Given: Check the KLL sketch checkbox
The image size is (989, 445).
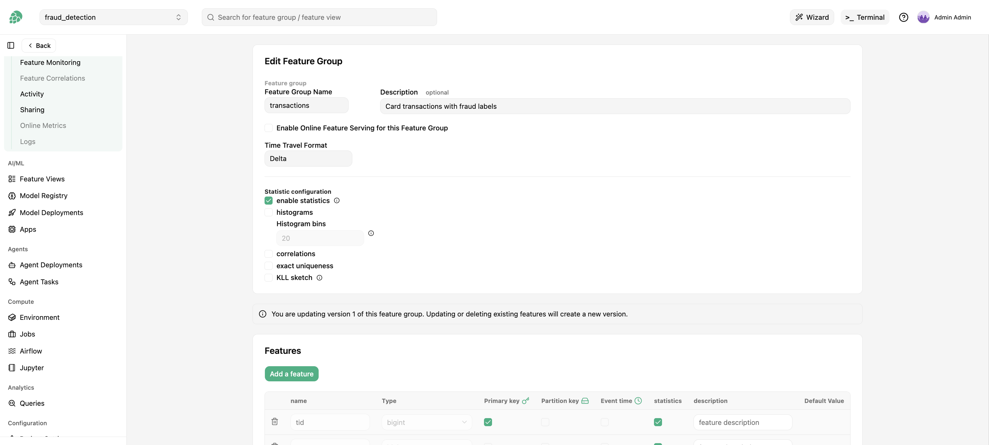Looking at the screenshot, I should tap(269, 278).
